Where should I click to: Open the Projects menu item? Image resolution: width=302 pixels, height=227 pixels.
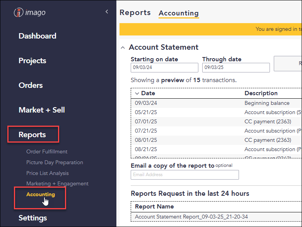click(32, 61)
